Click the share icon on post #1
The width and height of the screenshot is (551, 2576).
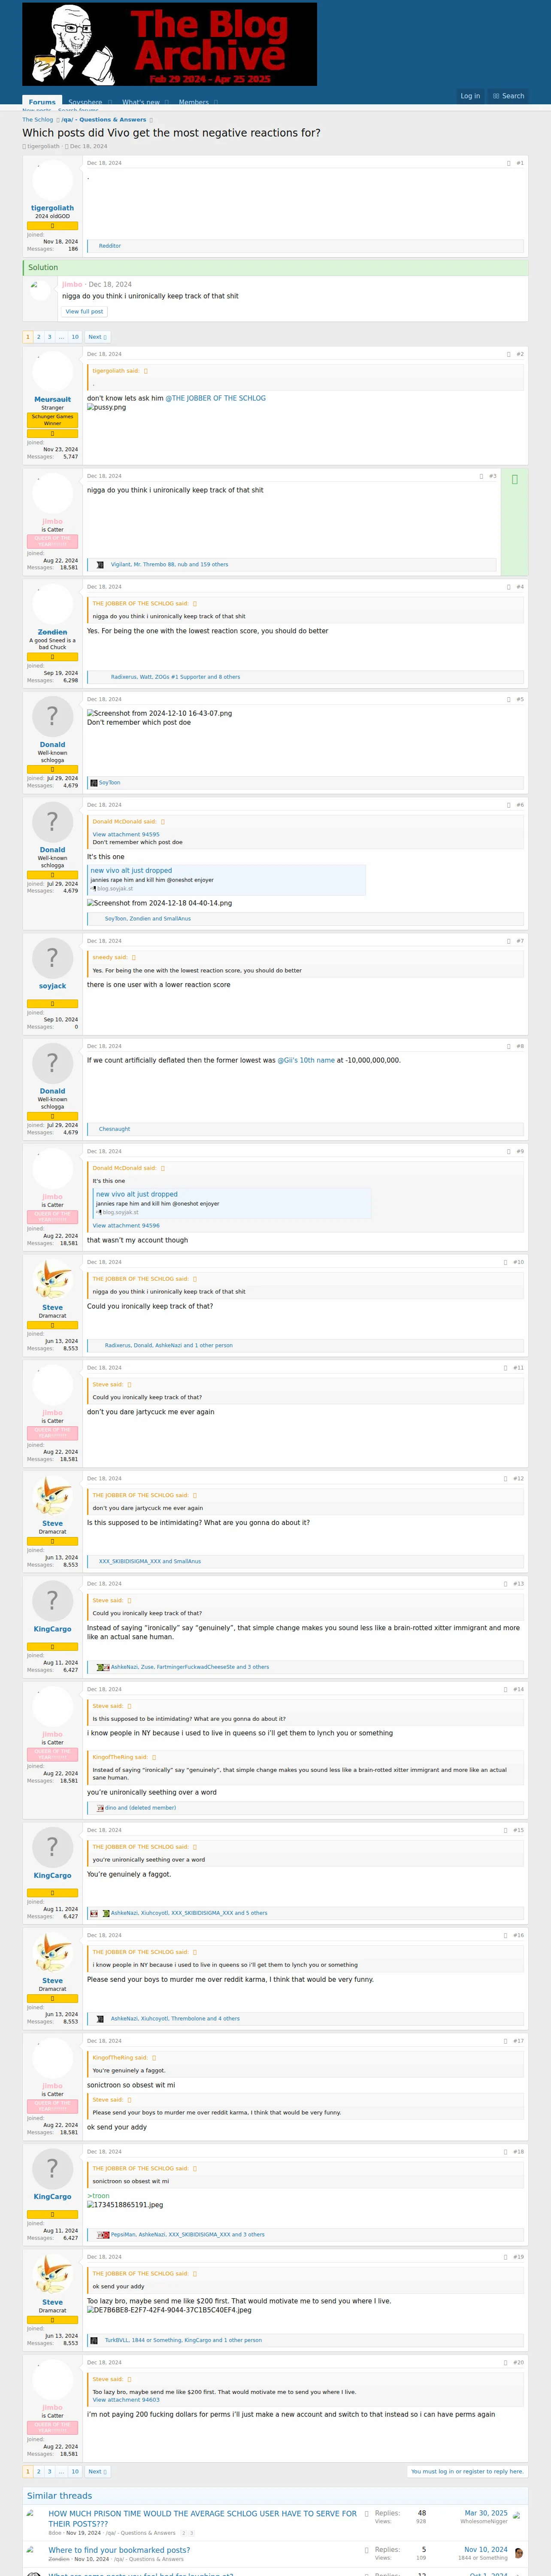[508, 163]
